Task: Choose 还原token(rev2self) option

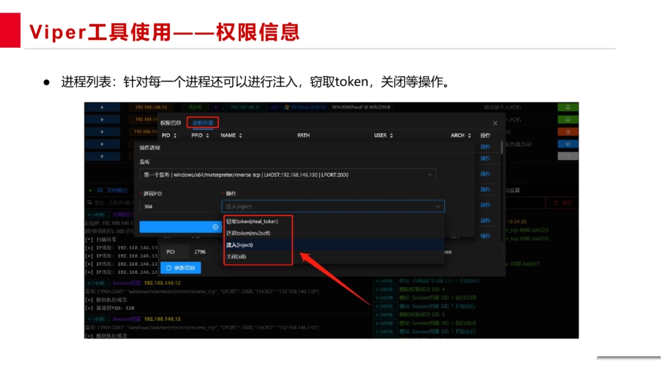Action: [248, 233]
